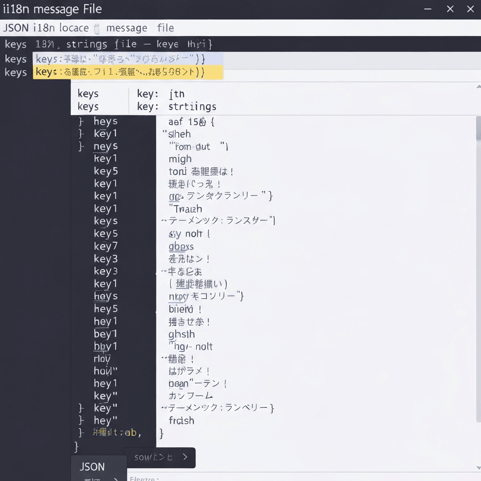Click the small lock icon beside message
481x481 pixels.
pos(97,28)
